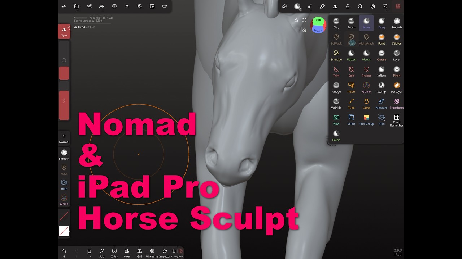
Task: Open the Topology menu
Action: [102, 6]
